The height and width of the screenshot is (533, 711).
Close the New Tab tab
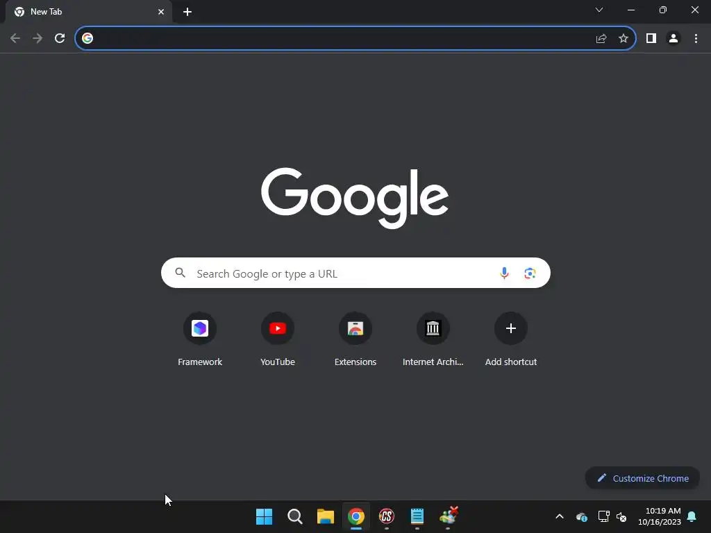tap(161, 12)
